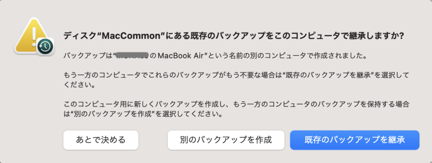Select the あとで決める button
This screenshot has height=163, width=432.
(x=101, y=140)
